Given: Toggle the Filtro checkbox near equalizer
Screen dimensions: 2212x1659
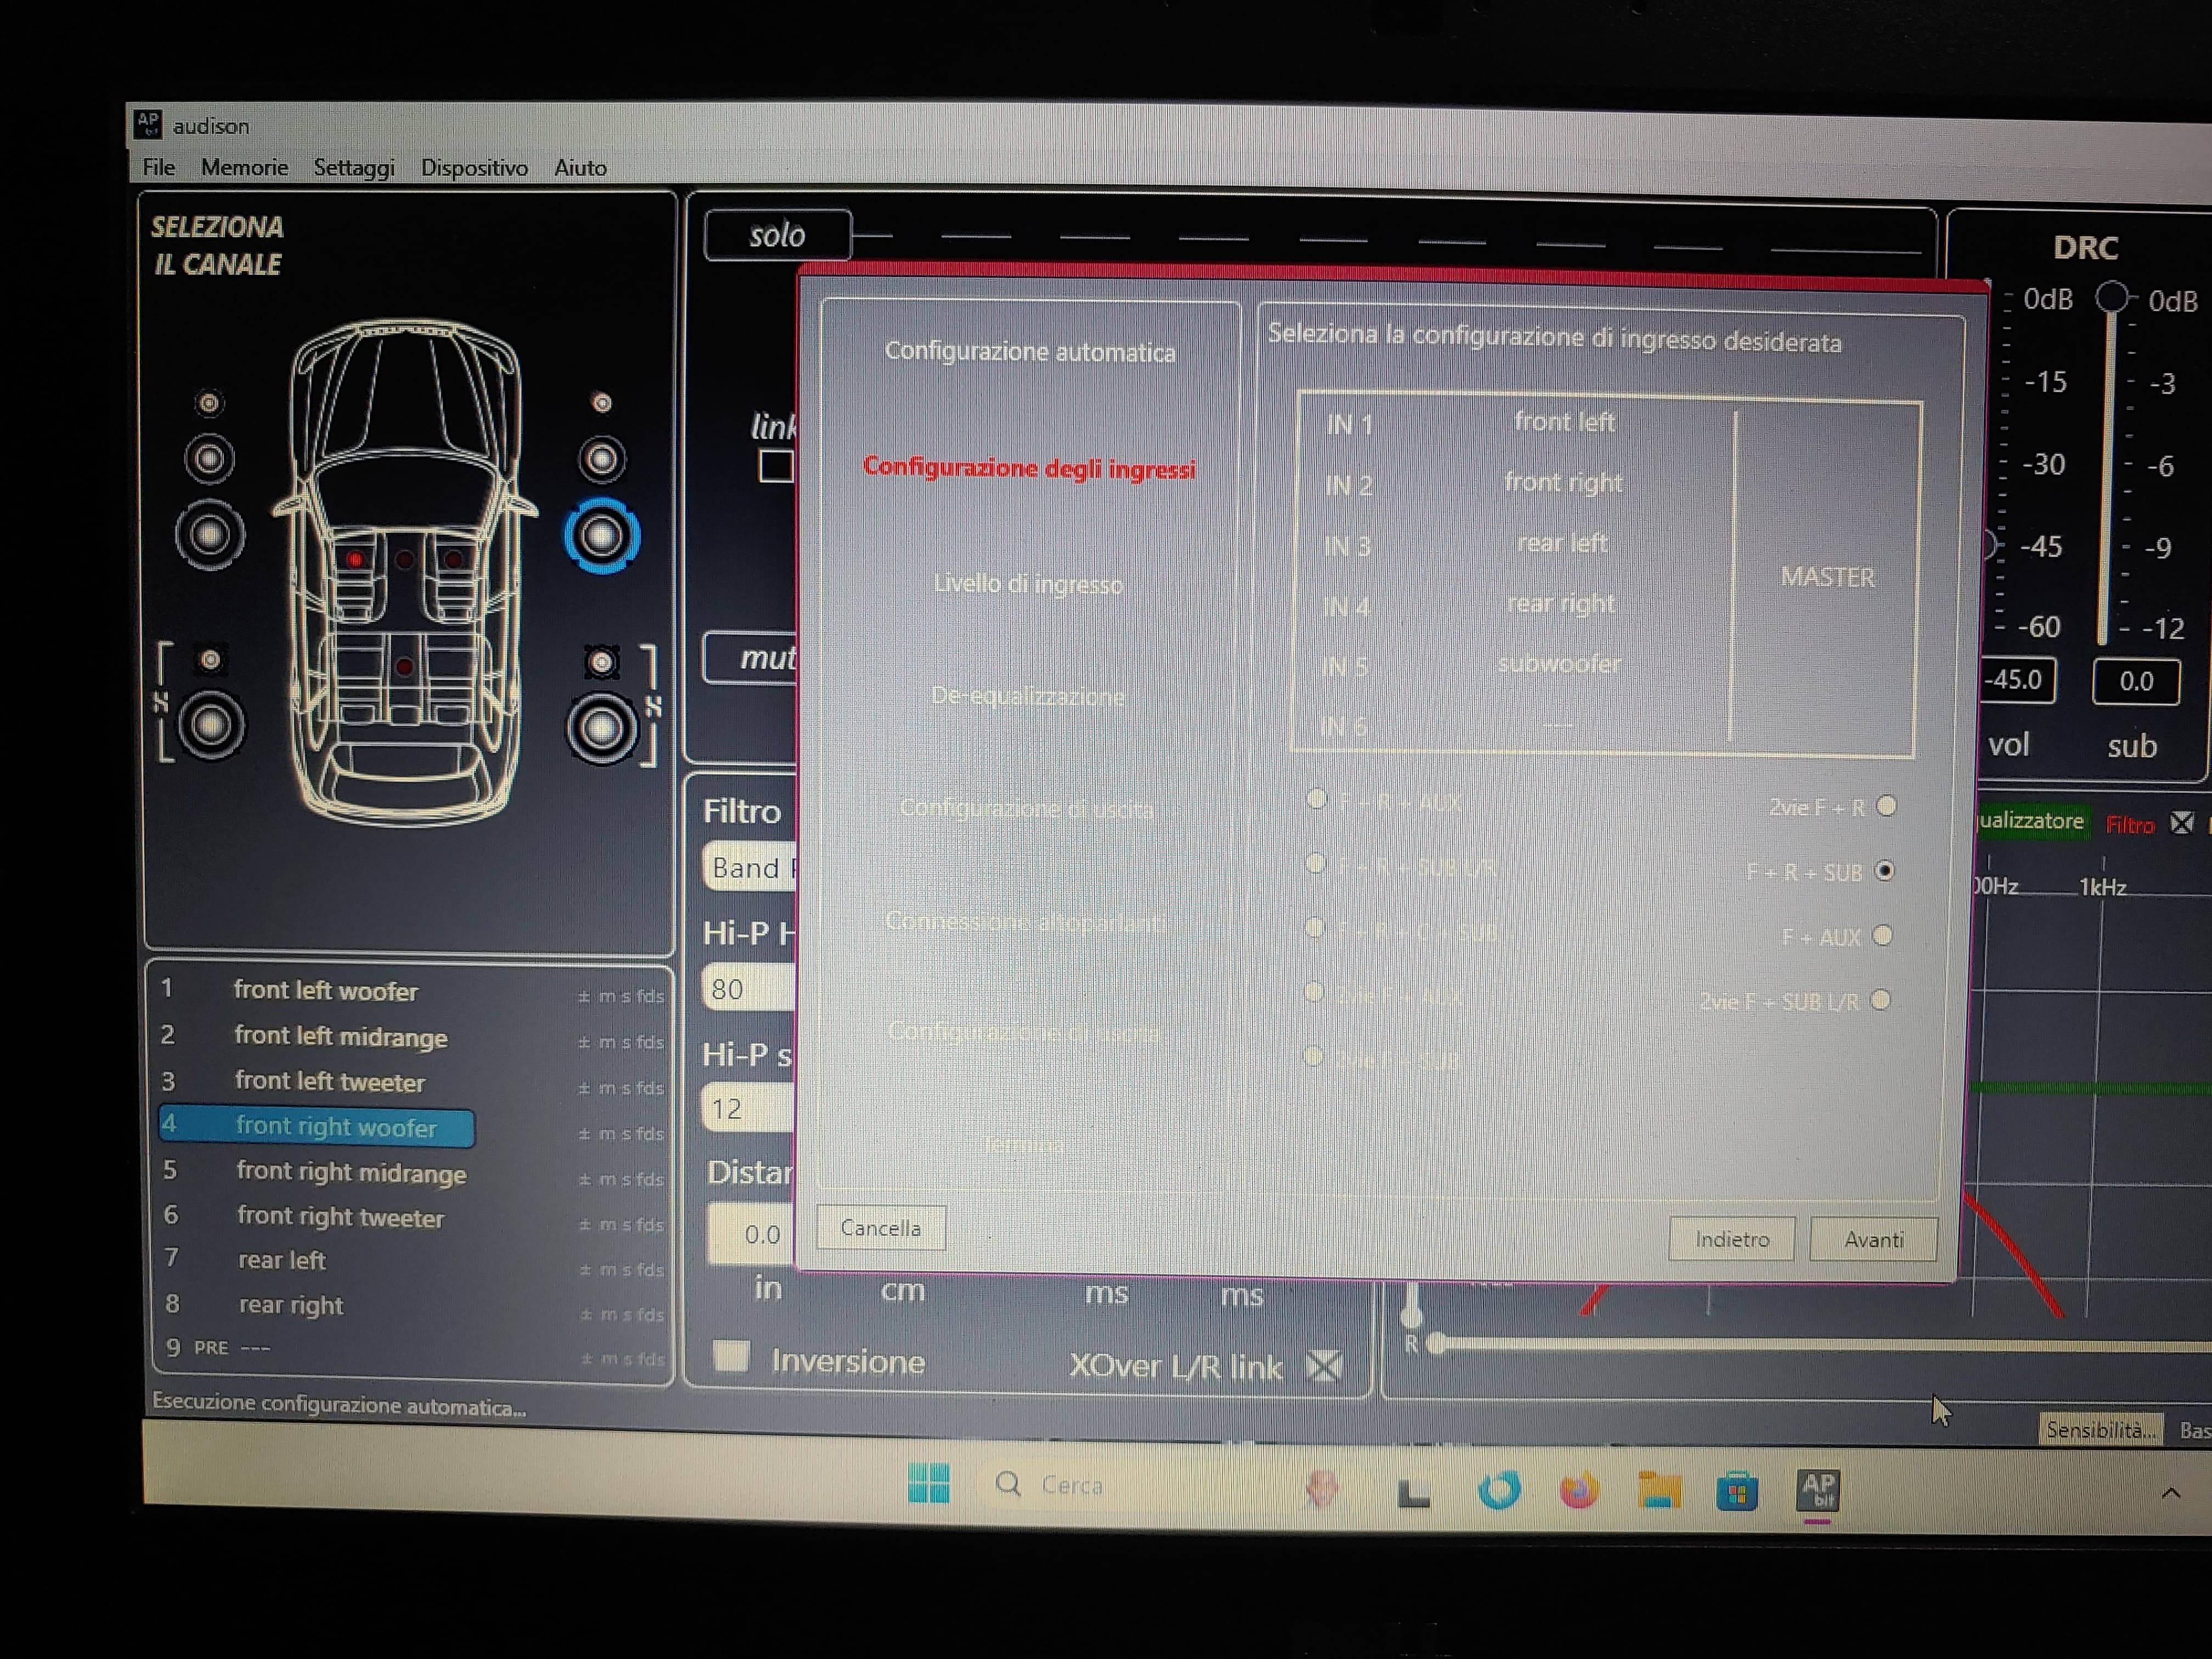Looking at the screenshot, I should pyautogui.click(x=2182, y=823).
